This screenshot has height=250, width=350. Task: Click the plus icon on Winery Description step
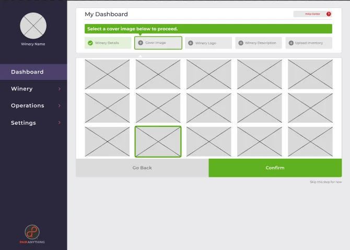(241, 43)
